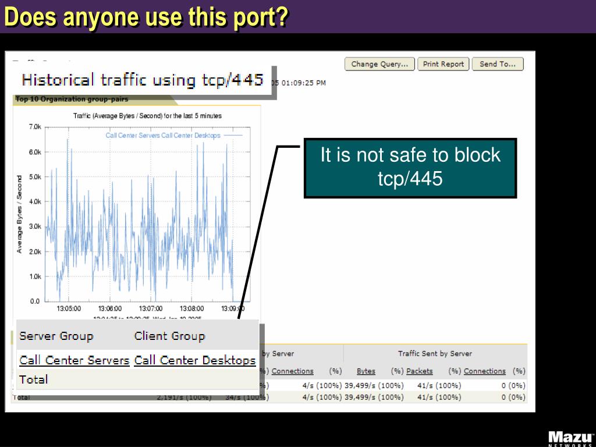
Task: Sort by Bytes column under Traffic Sent by Server
Action: click(x=366, y=371)
